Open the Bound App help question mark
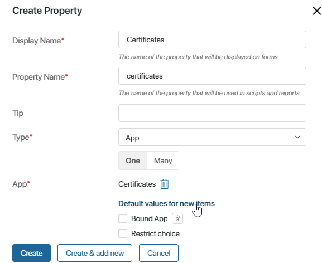The height and width of the screenshot is (263, 322). [177, 218]
